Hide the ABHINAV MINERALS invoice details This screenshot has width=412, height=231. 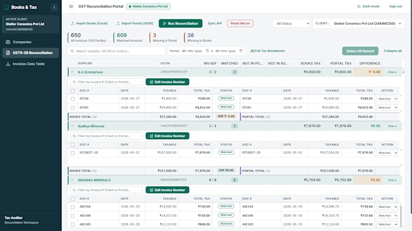coord(392,180)
